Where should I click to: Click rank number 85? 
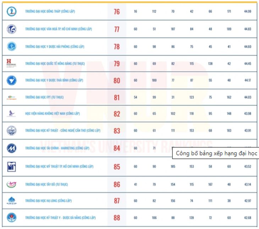pyautogui.click(x=117, y=167)
